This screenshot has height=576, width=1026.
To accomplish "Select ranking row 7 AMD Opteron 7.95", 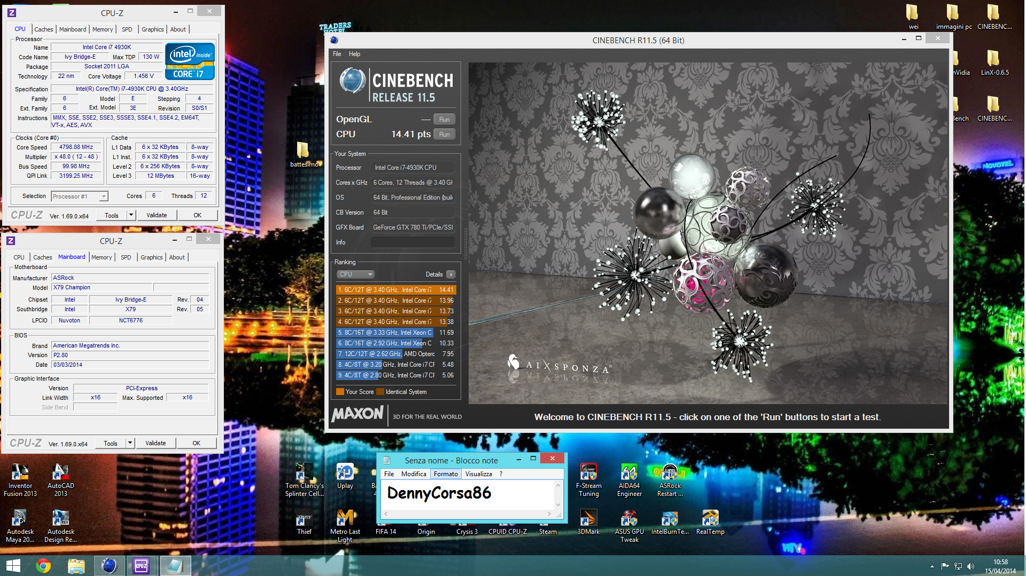I will (396, 354).
